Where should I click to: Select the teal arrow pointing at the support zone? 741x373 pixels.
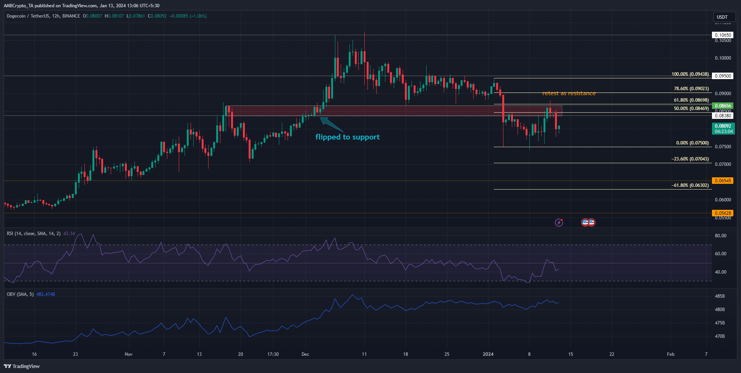tap(331, 125)
